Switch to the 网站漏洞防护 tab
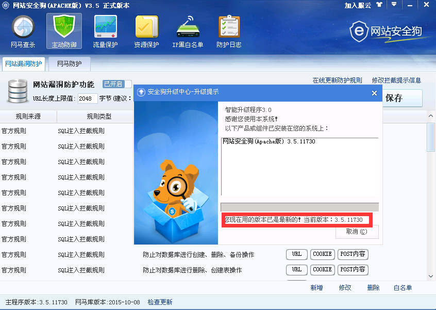 coord(24,64)
